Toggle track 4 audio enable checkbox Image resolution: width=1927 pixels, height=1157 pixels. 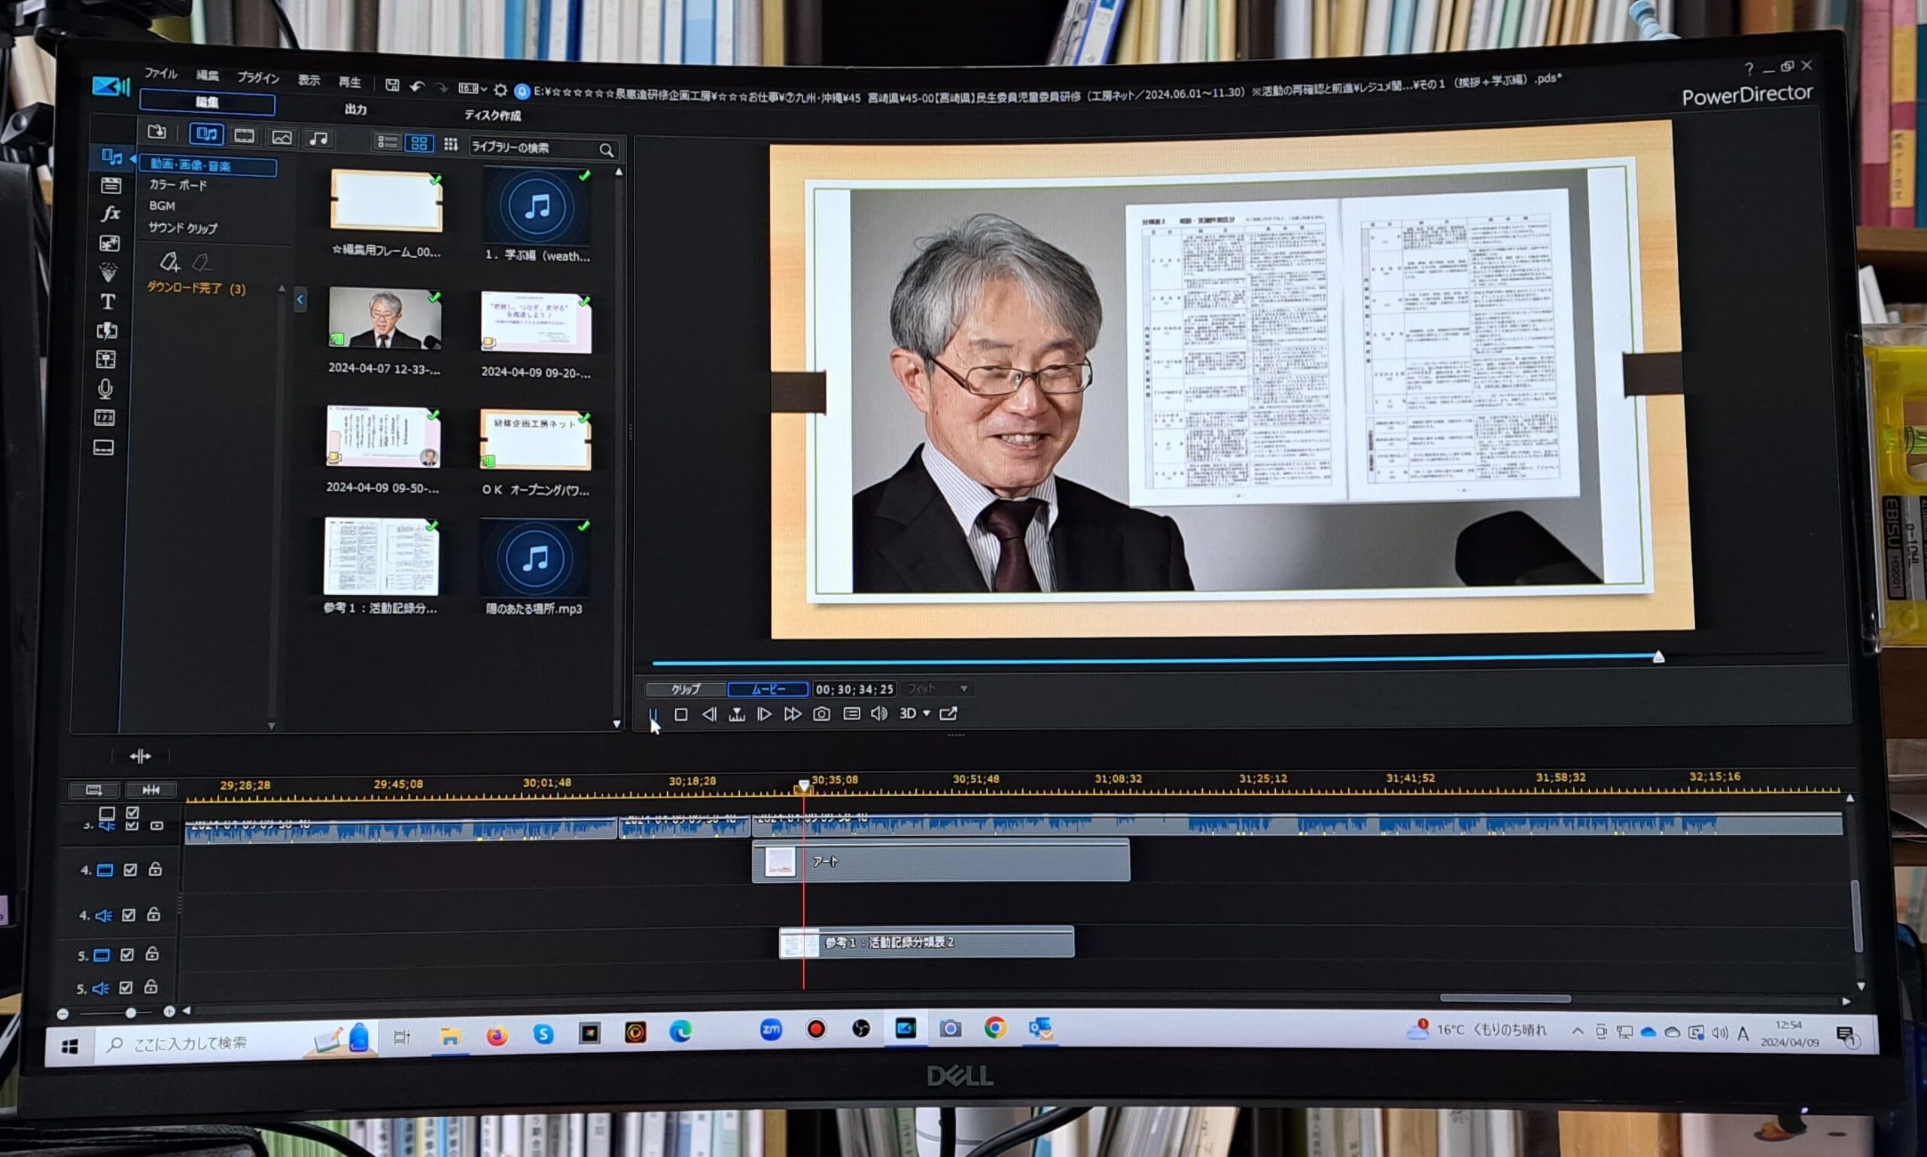pyautogui.click(x=129, y=915)
